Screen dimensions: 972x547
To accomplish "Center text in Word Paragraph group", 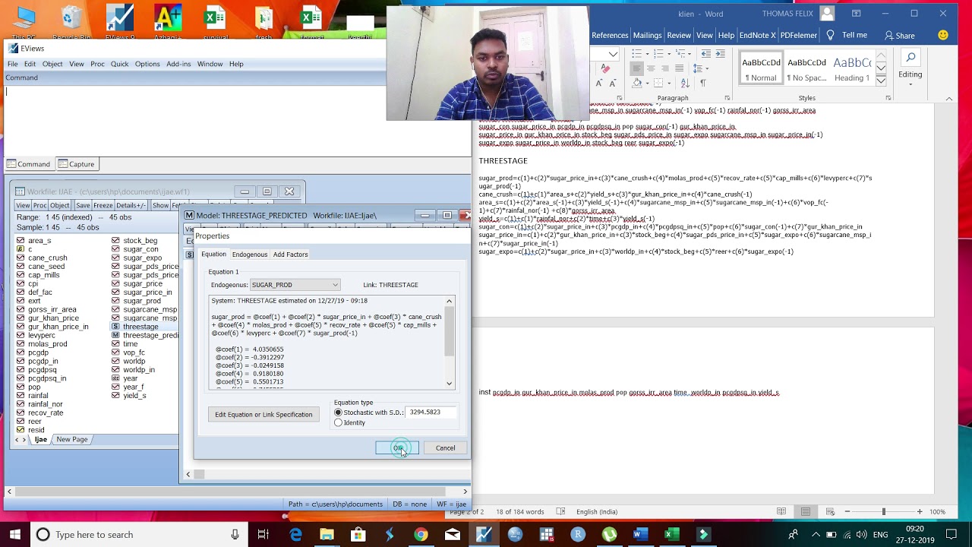I will [651, 68].
